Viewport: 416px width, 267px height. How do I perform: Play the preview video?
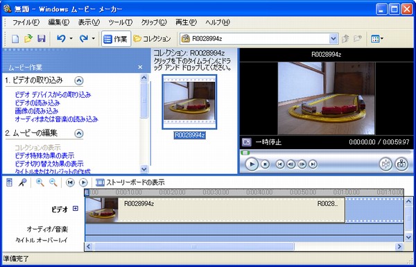(x=252, y=164)
